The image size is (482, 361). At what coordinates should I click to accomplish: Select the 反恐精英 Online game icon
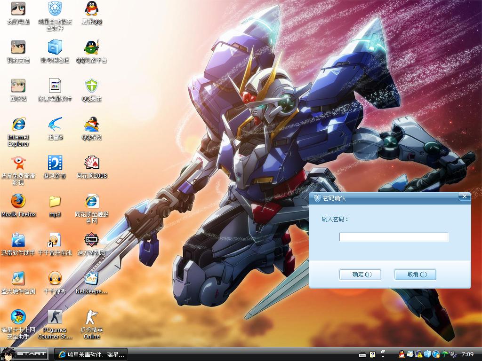92,317
